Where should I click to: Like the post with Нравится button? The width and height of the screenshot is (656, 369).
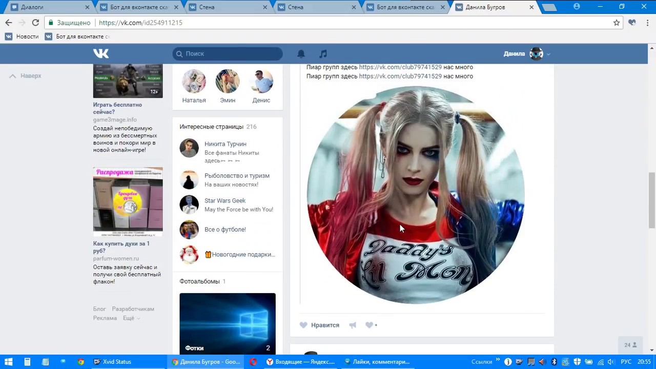click(x=319, y=325)
